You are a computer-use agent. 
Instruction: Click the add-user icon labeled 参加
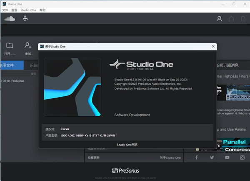pos(28,45)
